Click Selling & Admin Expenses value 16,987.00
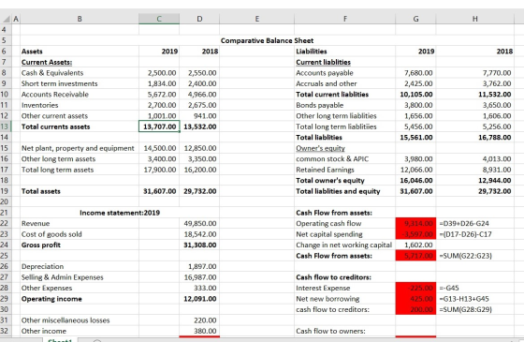This screenshot has height=342, width=524. coord(199,277)
